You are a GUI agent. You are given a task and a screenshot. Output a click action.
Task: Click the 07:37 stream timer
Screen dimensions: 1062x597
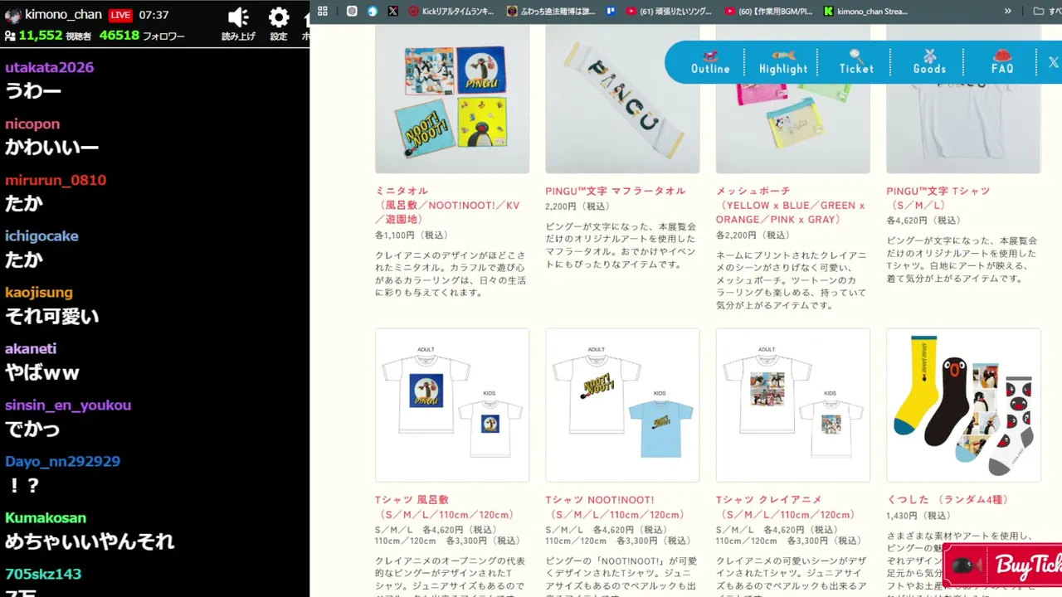click(153, 15)
